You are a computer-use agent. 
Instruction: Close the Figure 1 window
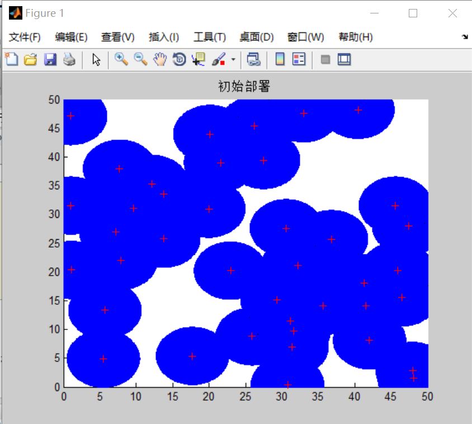click(x=452, y=13)
